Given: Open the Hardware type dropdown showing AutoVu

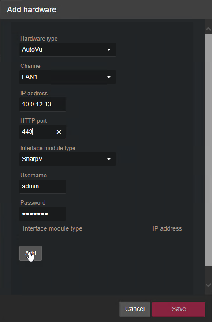Looking at the screenshot, I should [x=68, y=50].
